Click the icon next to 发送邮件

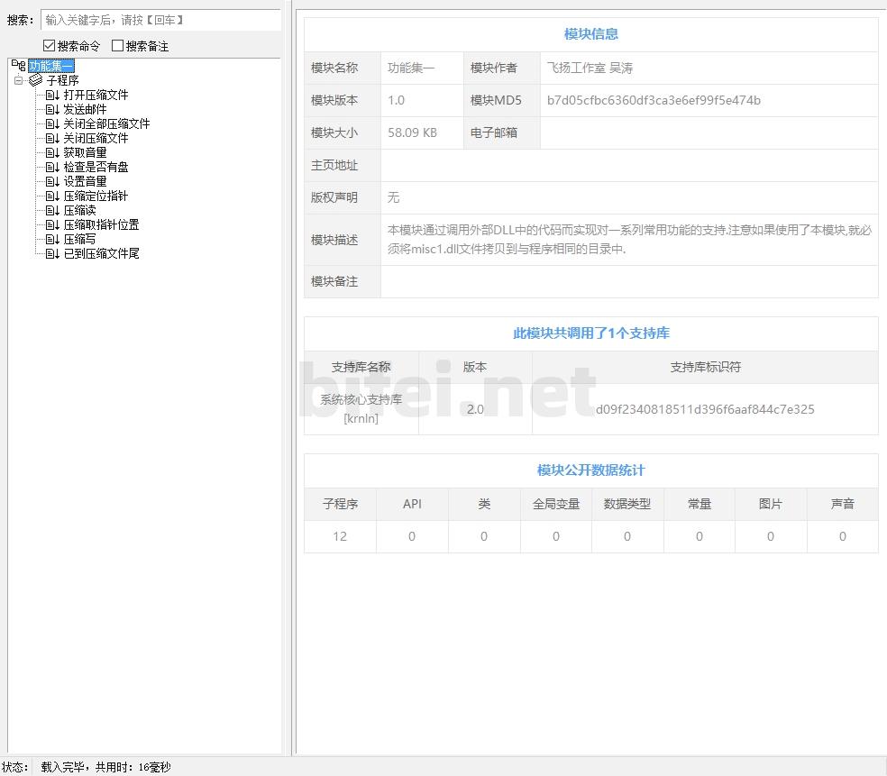coord(52,109)
